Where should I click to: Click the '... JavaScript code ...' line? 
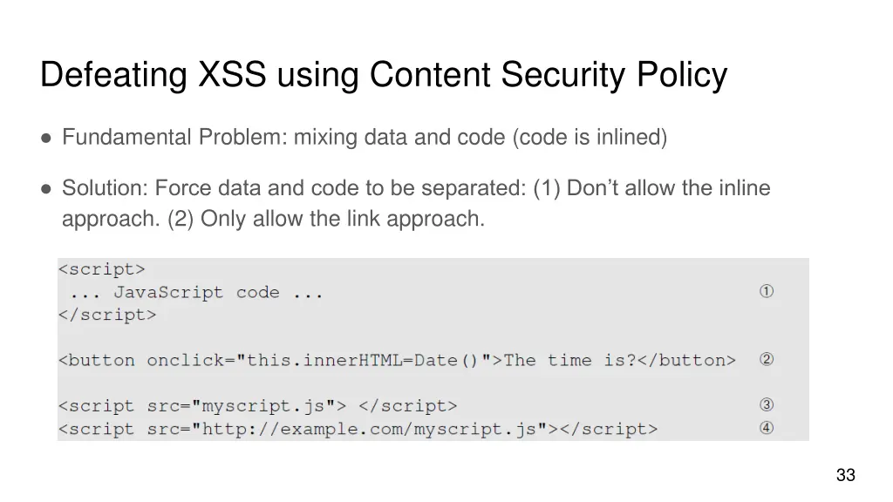click(x=197, y=293)
